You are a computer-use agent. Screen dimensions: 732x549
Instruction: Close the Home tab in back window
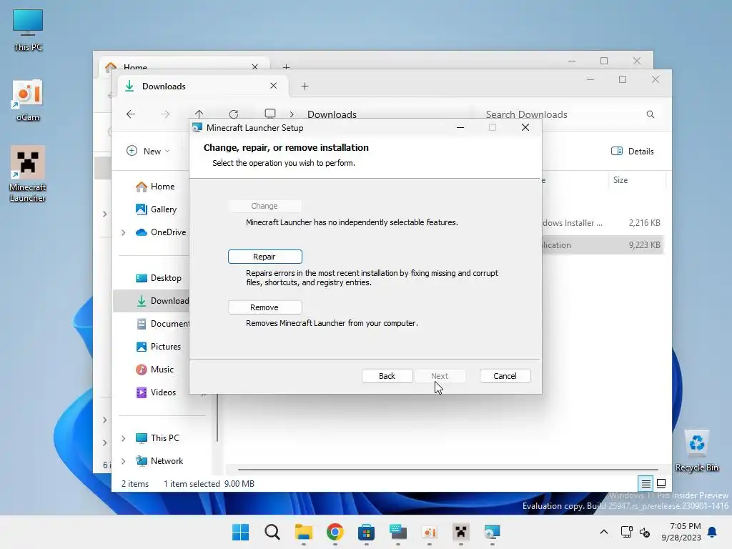pos(255,66)
